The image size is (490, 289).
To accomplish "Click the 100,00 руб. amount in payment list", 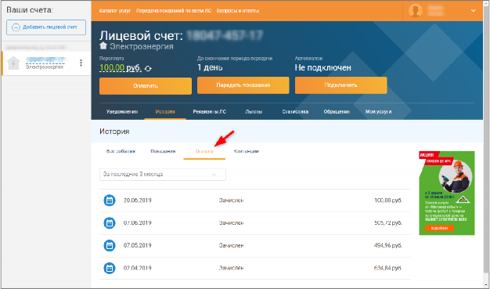I will coord(387,200).
